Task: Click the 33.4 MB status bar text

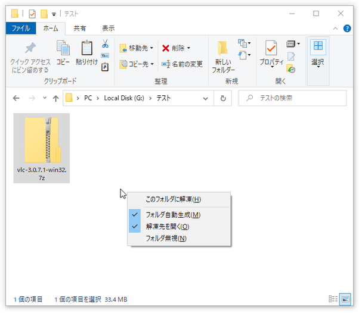Action: [x=116, y=299]
